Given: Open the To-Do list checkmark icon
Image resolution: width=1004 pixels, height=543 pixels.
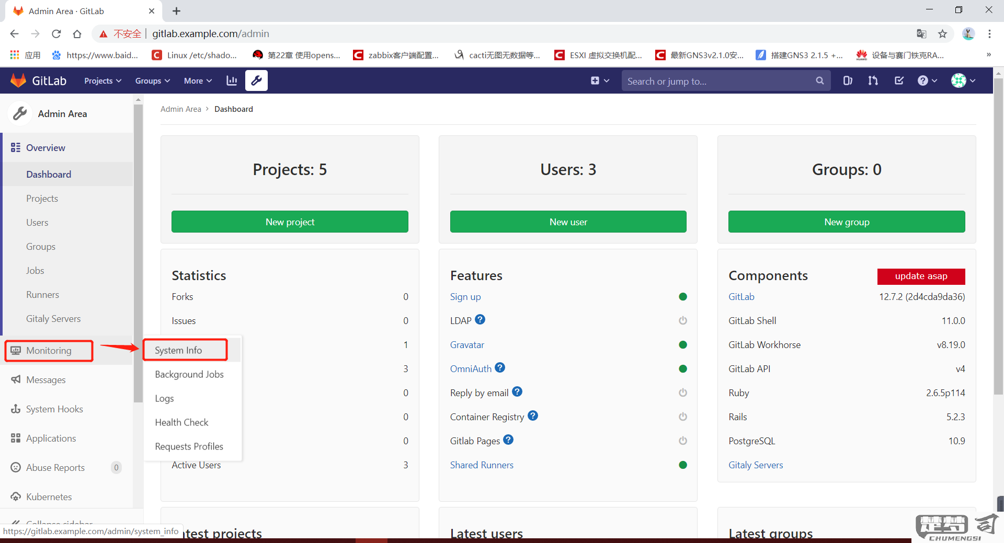Looking at the screenshot, I should pyautogui.click(x=899, y=80).
